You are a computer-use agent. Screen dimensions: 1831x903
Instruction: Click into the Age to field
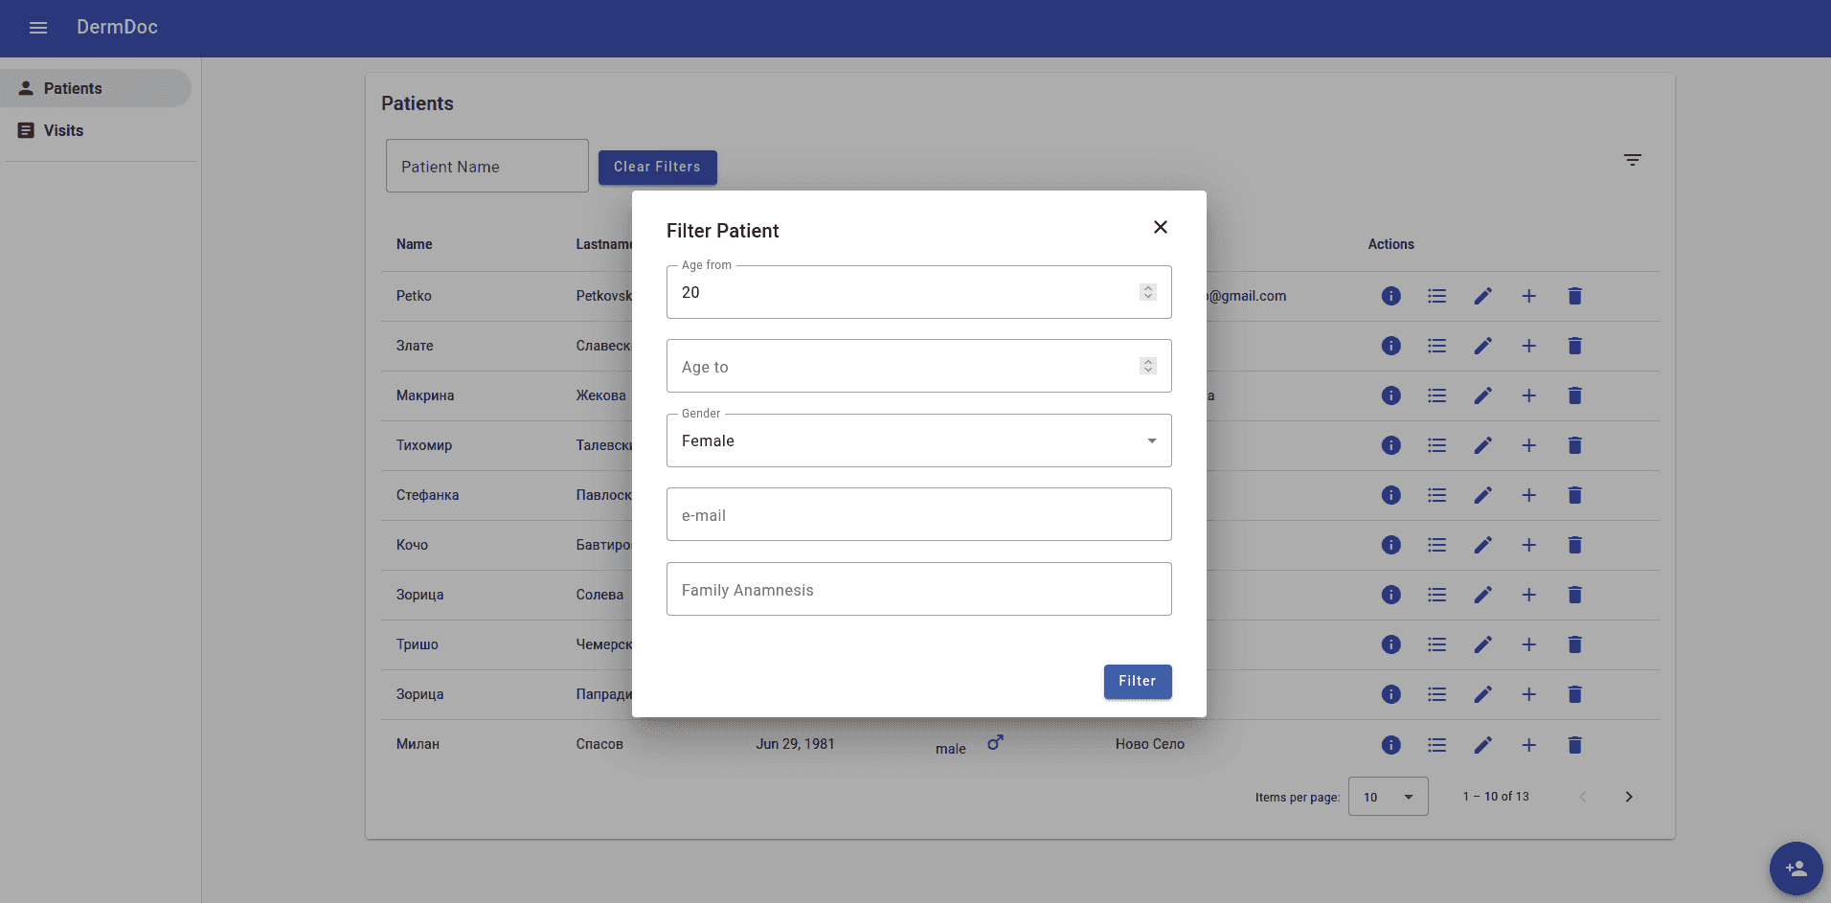point(900,367)
